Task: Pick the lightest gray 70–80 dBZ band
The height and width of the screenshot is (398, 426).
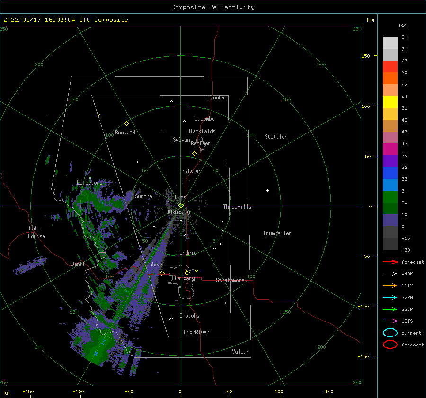Action: (390, 43)
